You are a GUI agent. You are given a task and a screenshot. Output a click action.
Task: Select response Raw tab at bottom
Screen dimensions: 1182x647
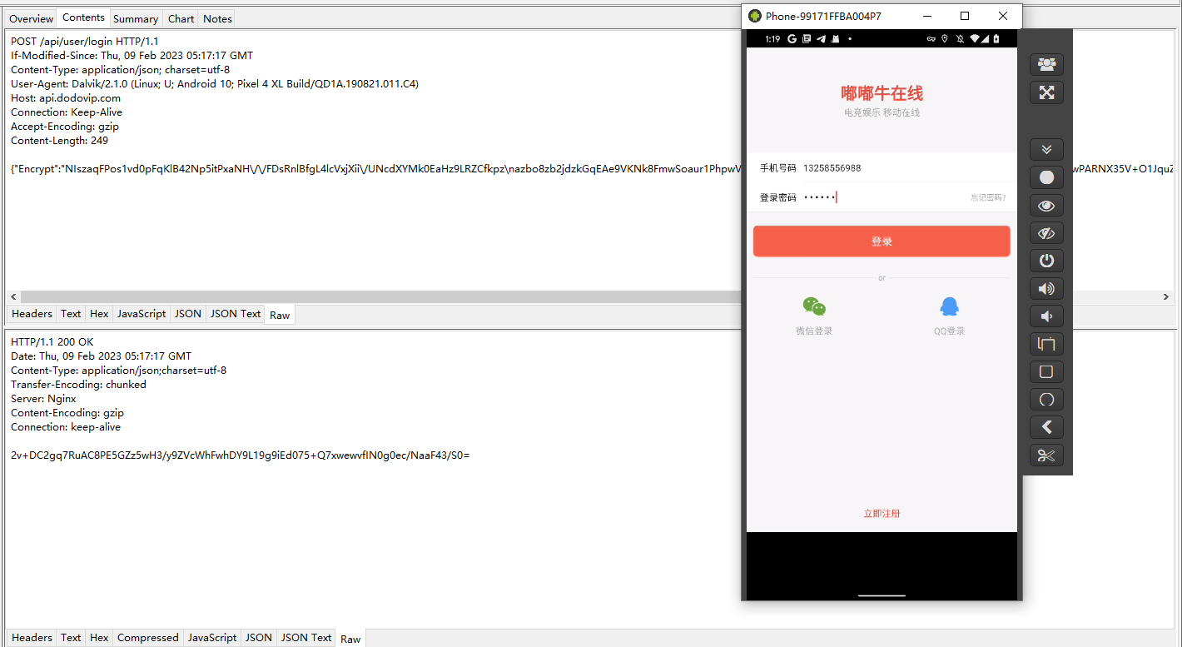click(350, 639)
